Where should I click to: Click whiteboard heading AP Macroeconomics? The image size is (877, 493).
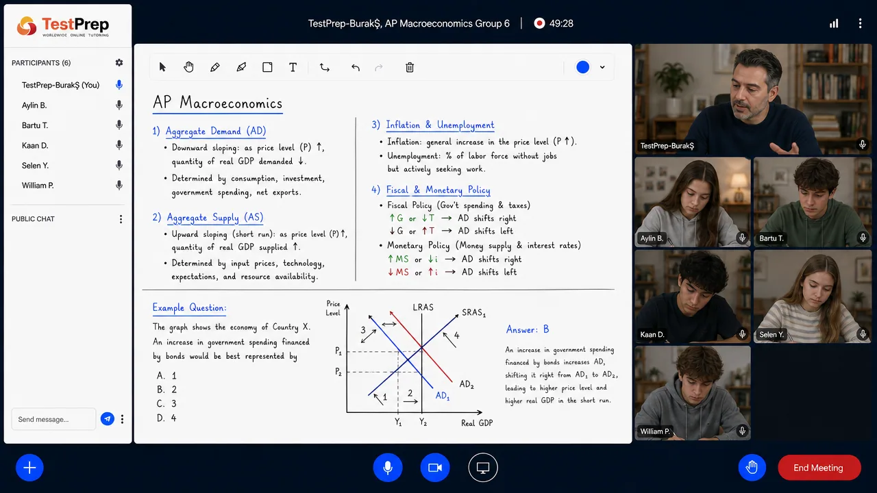point(217,103)
